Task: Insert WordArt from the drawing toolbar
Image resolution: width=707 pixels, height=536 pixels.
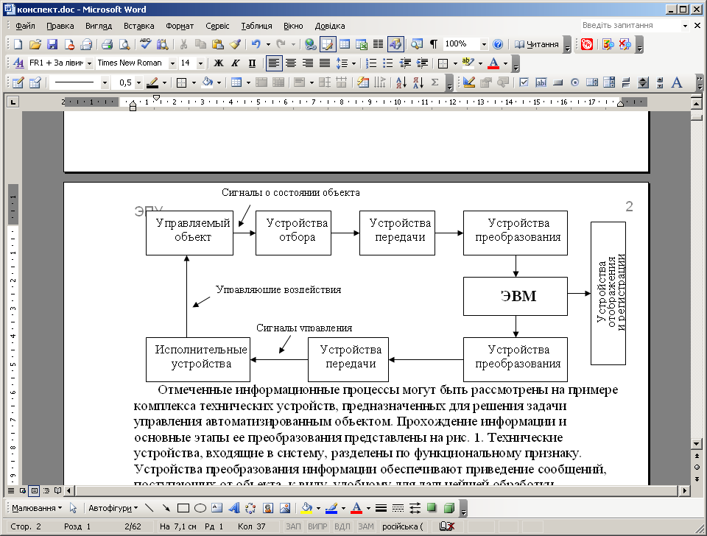Action: [x=234, y=508]
